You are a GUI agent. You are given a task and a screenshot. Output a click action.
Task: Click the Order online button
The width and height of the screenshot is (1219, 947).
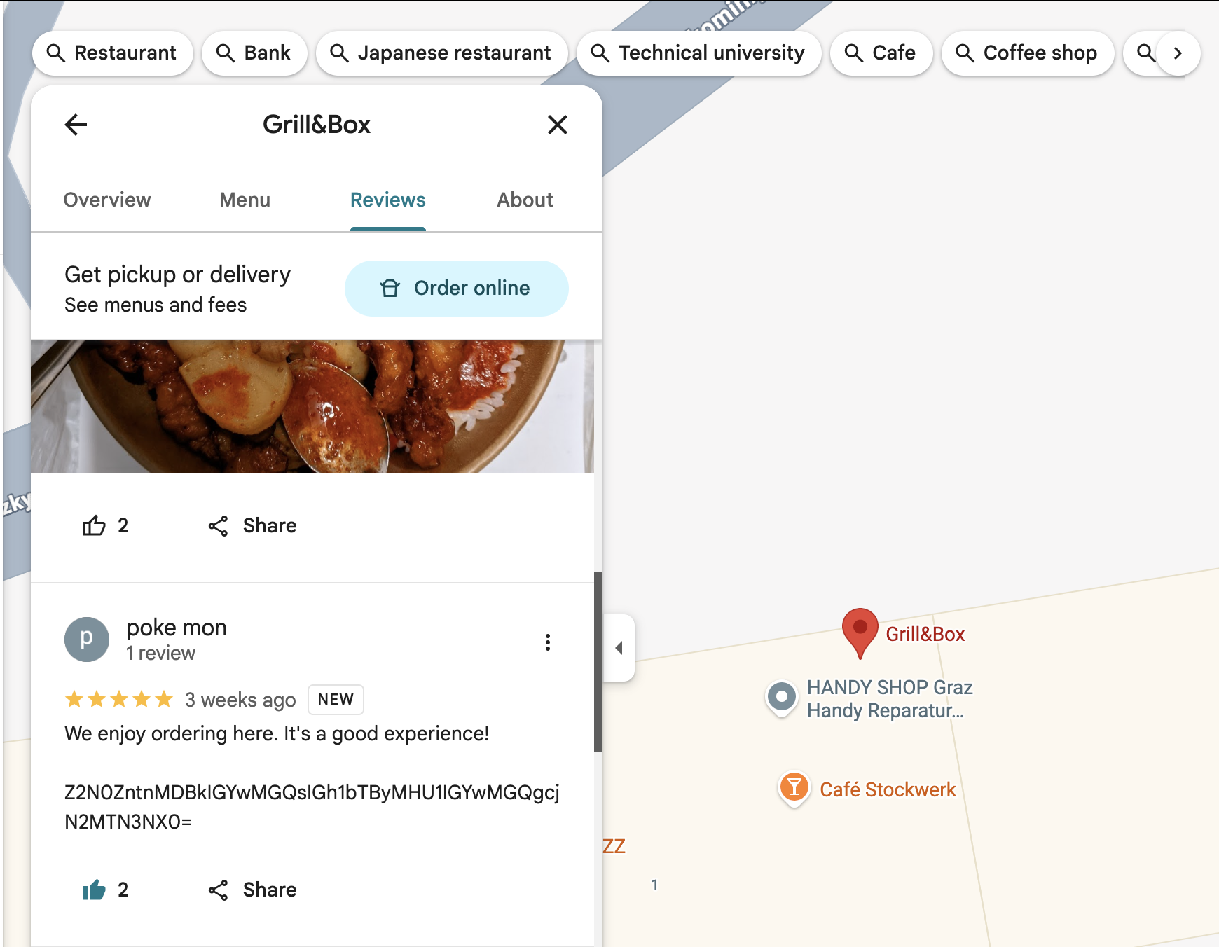point(456,289)
